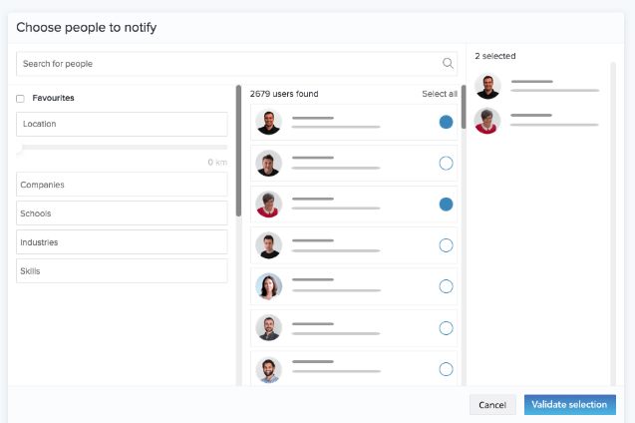Click first selected person's avatar
This screenshot has height=423, width=635.
487,86
